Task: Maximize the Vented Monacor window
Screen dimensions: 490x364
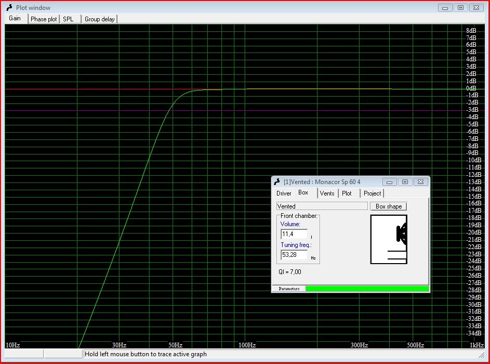Action: pyautogui.click(x=405, y=181)
